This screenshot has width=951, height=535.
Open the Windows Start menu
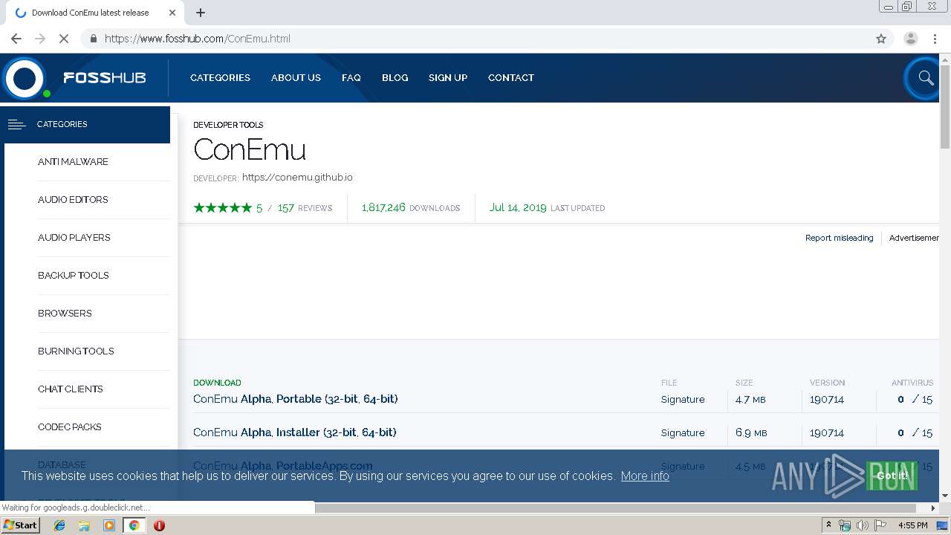pos(20,525)
